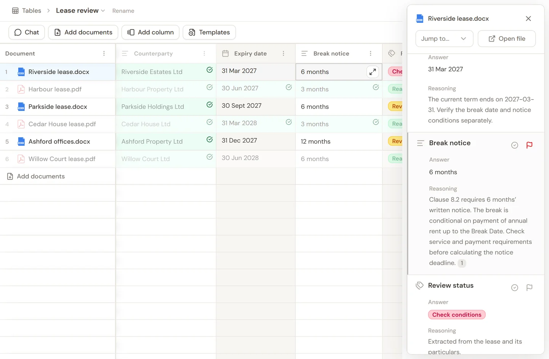Toggle verified check on Harbour 3 months notice
This screenshot has height=359, width=549.
click(376, 87)
